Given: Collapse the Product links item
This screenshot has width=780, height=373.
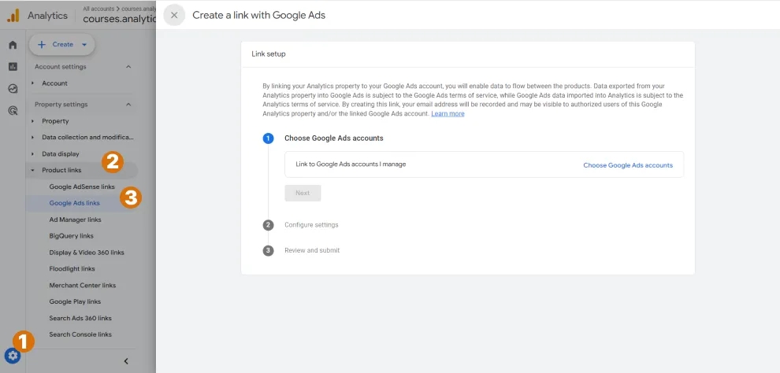Looking at the screenshot, I should click(61, 170).
